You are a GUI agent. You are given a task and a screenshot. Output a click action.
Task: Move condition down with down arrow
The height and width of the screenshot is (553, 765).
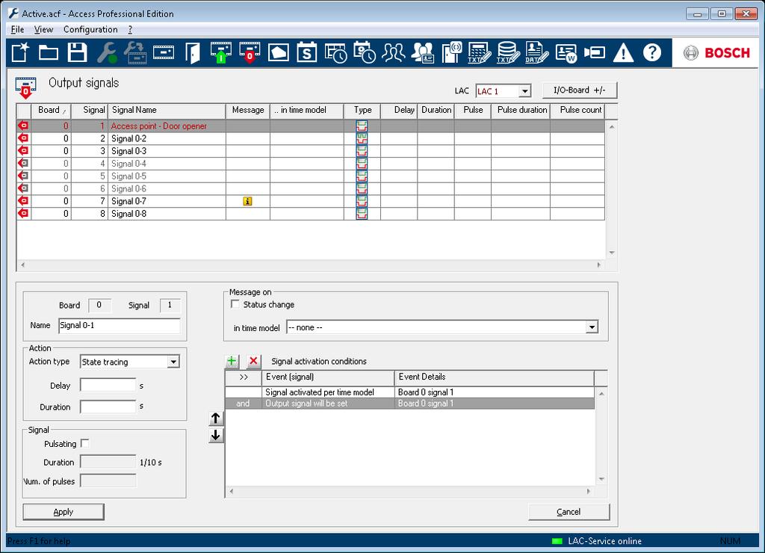click(216, 435)
